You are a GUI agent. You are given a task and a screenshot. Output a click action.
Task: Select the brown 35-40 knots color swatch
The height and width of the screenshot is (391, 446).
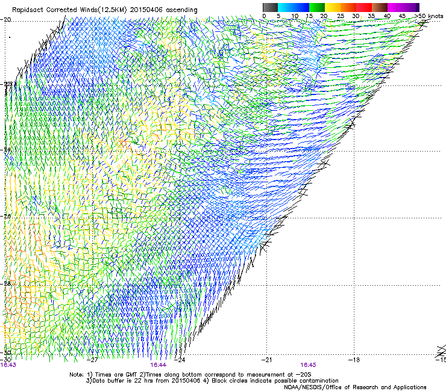click(380, 7)
